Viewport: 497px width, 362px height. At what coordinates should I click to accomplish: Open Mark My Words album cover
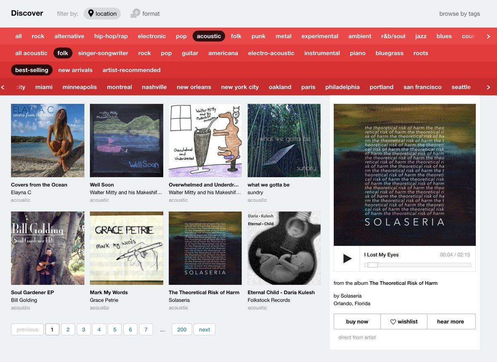(x=126, y=248)
